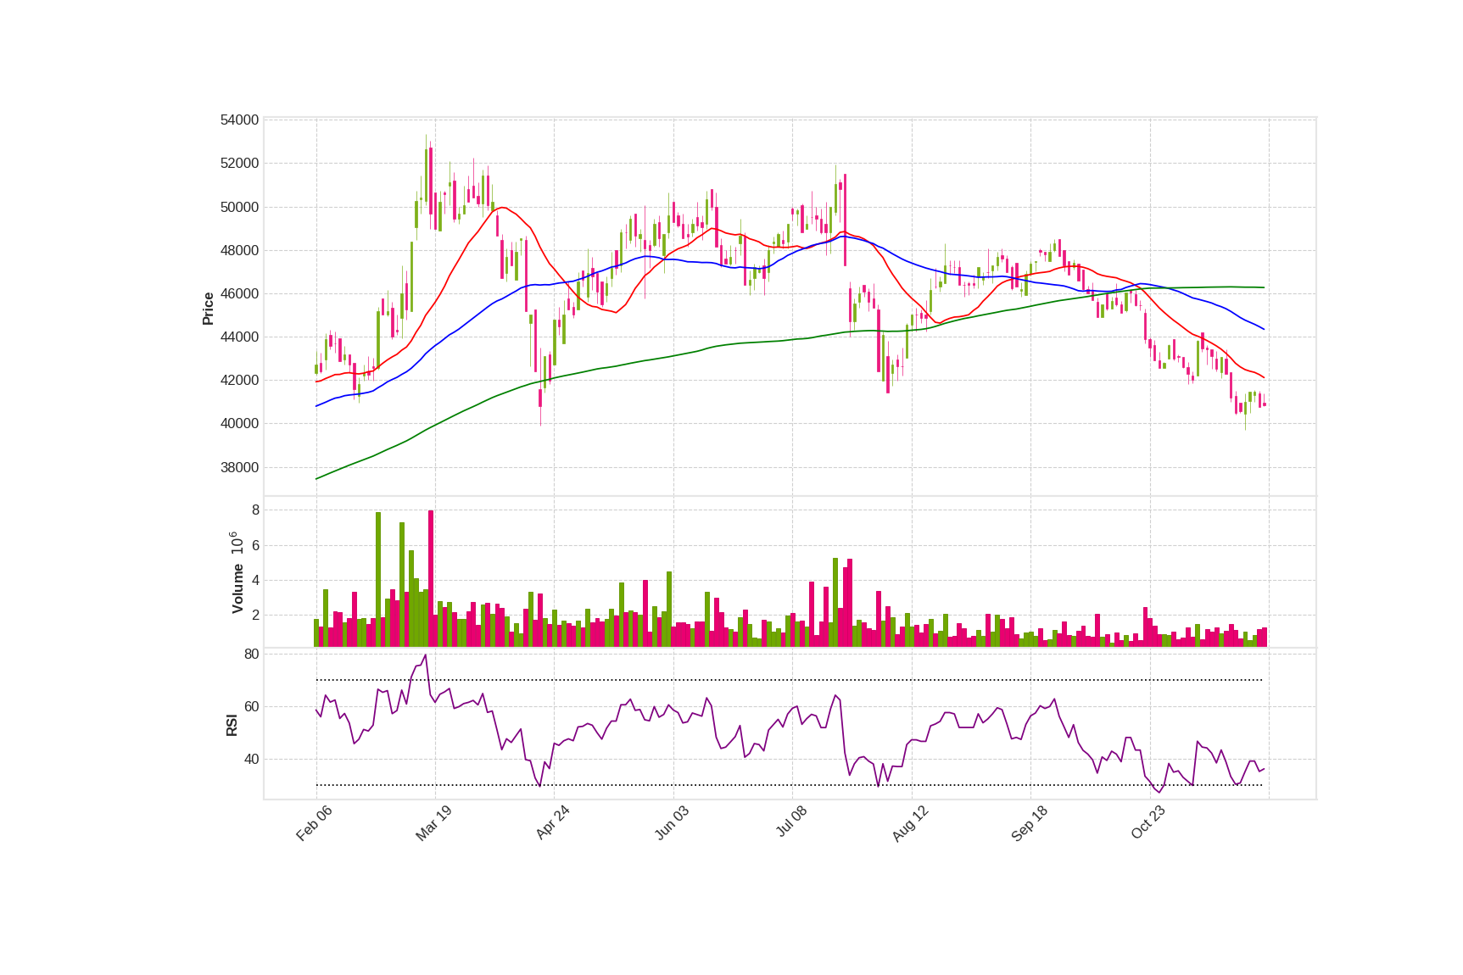Viewport: 1463px width, 975px height.
Task: Click the RSI axis label 60
Action: pos(251,706)
